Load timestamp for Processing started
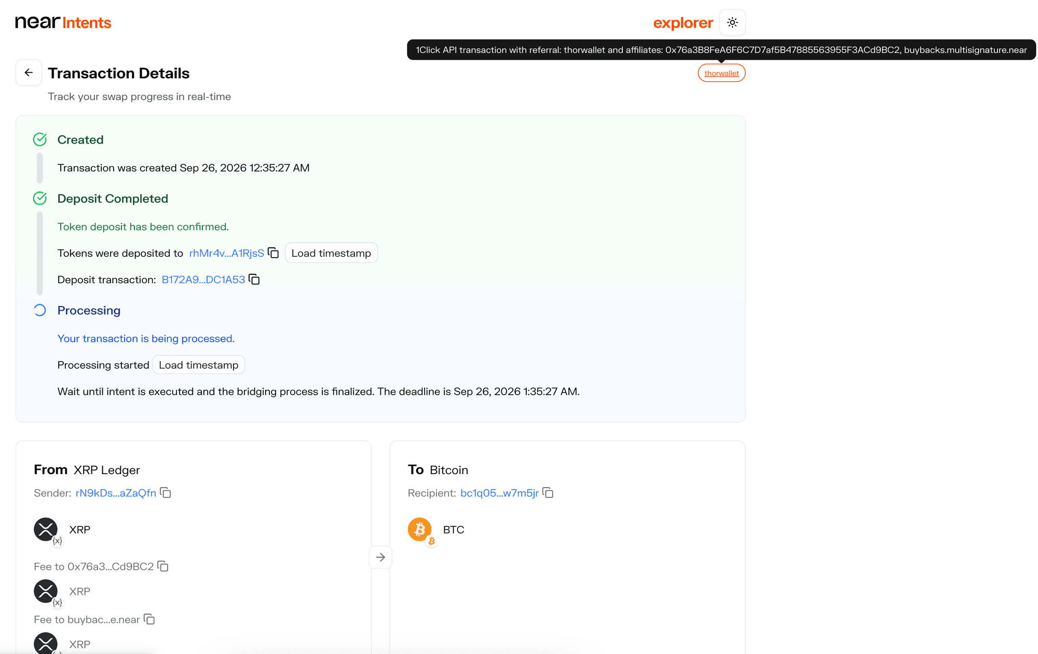 pos(199,365)
